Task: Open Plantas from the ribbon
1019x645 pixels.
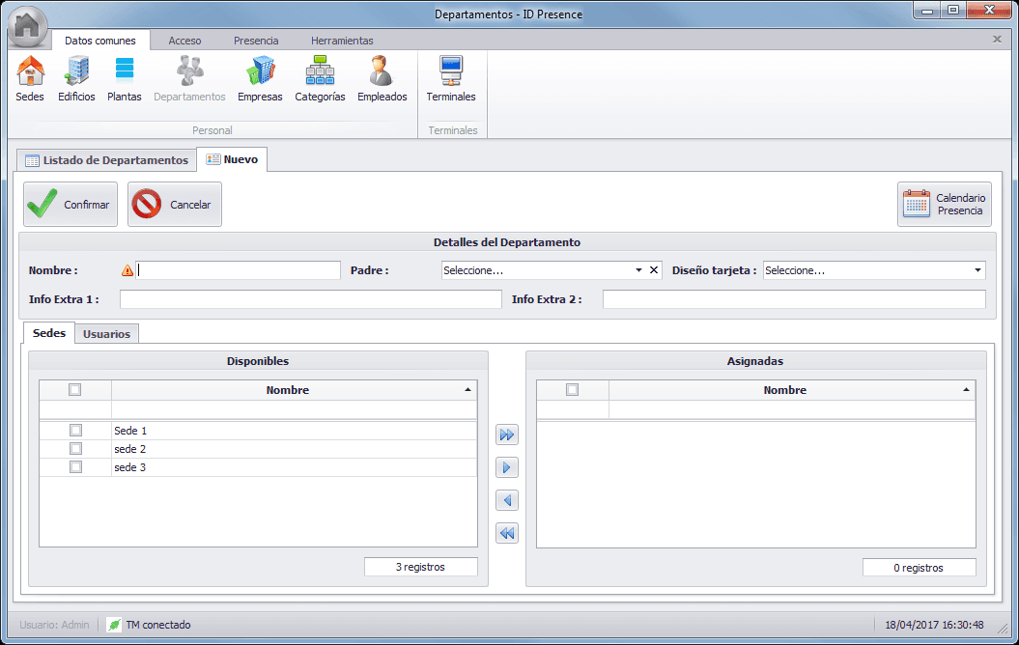Action: (x=125, y=78)
